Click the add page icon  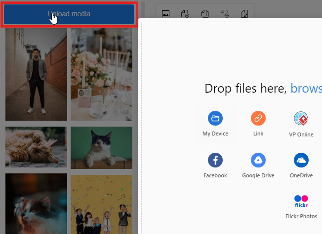(x=186, y=14)
